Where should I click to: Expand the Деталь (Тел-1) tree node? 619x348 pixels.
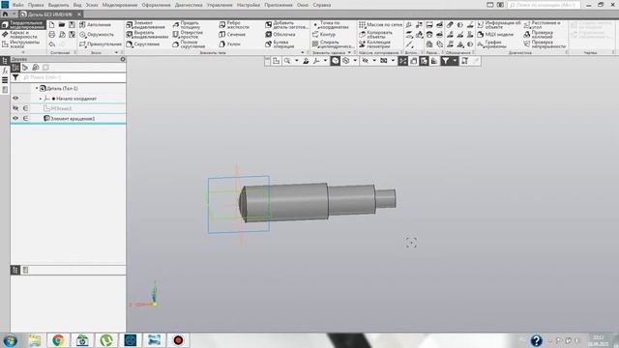click(x=37, y=88)
